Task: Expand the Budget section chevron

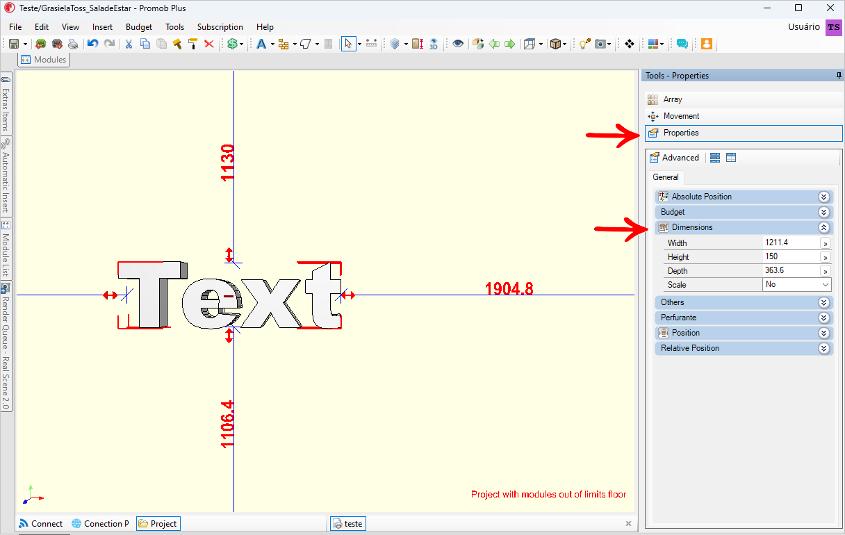Action: click(824, 212)
